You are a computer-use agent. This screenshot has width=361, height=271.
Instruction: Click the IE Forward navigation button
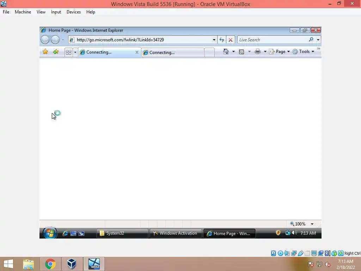(x=55, y=40)
